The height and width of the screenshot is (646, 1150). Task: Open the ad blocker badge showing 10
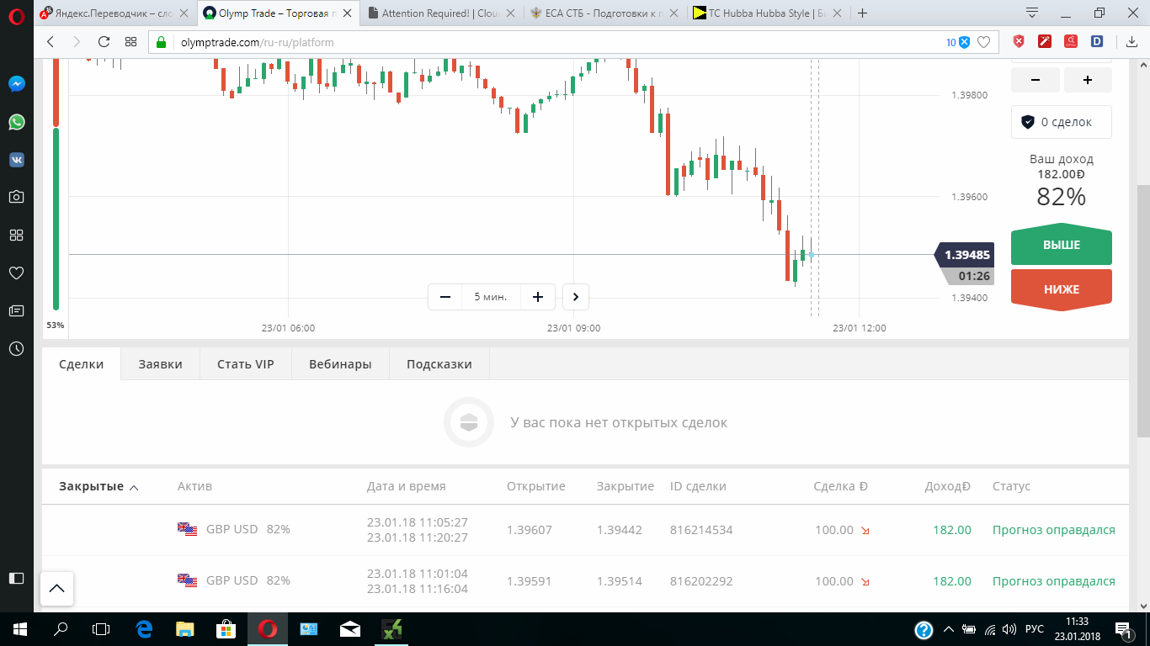pos(958,42)
